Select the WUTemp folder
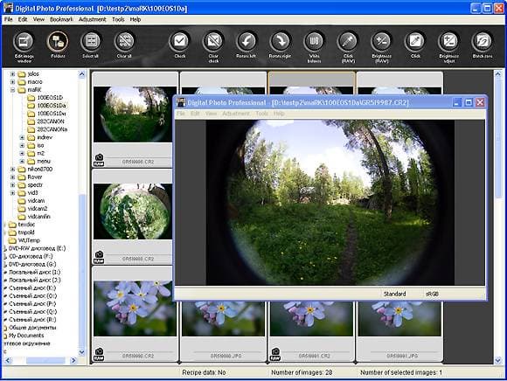Viewport: 507px width, 381px height. (29, 240)
